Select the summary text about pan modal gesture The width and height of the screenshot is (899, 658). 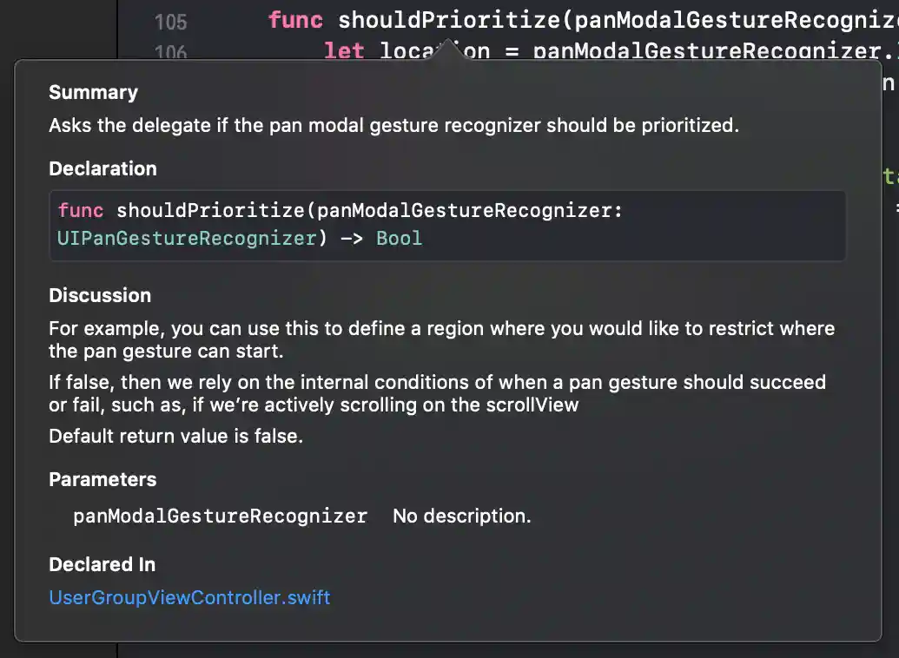393,125
